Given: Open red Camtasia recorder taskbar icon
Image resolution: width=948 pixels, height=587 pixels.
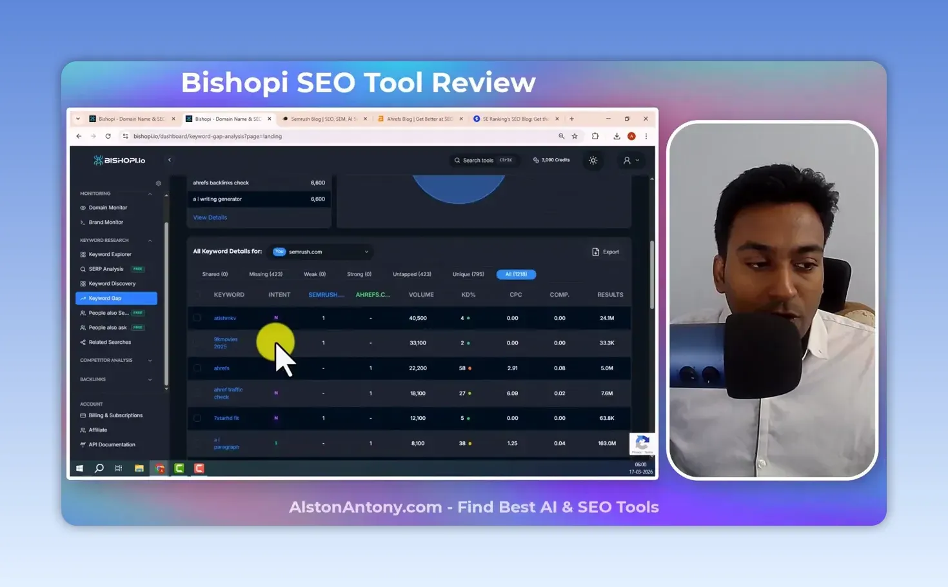Looking at the screenshot, I should 199,468.
